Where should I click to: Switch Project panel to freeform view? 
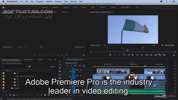(x=14, y=95)
